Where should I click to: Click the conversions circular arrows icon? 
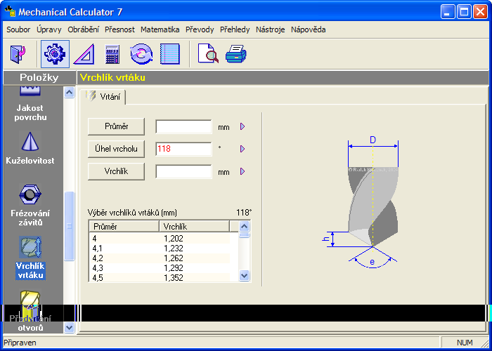(141, 54)
